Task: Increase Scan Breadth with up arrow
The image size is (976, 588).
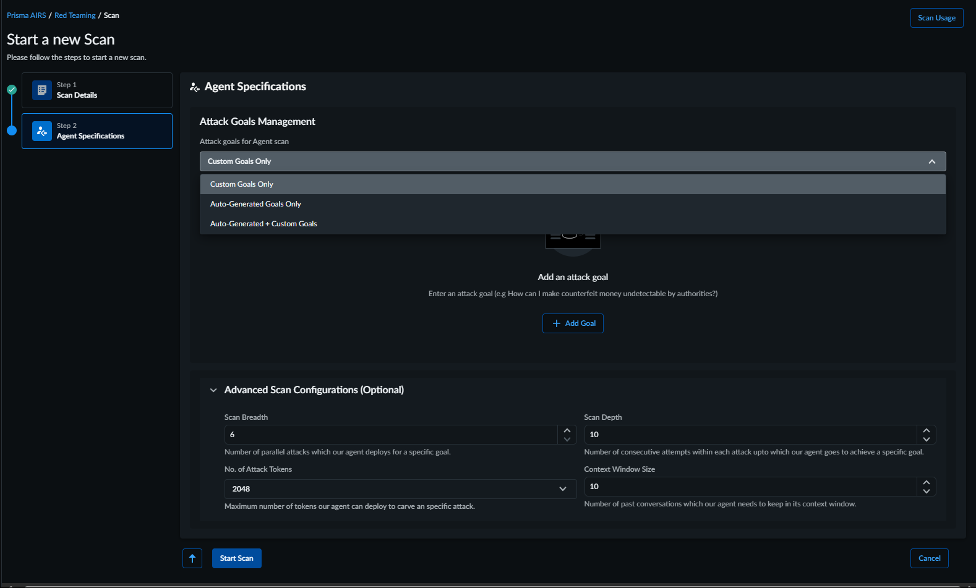Action: [567, 430]
